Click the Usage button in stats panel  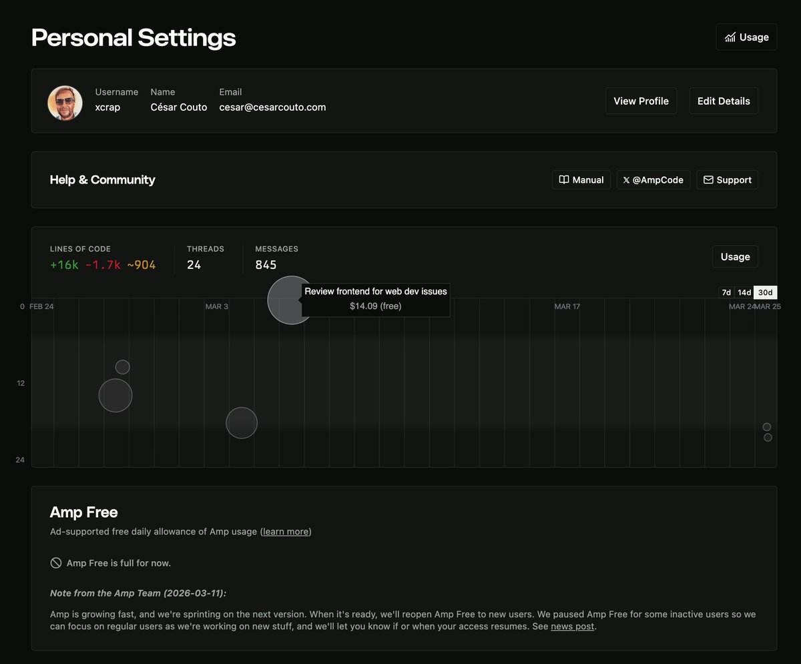pos(735,257)
